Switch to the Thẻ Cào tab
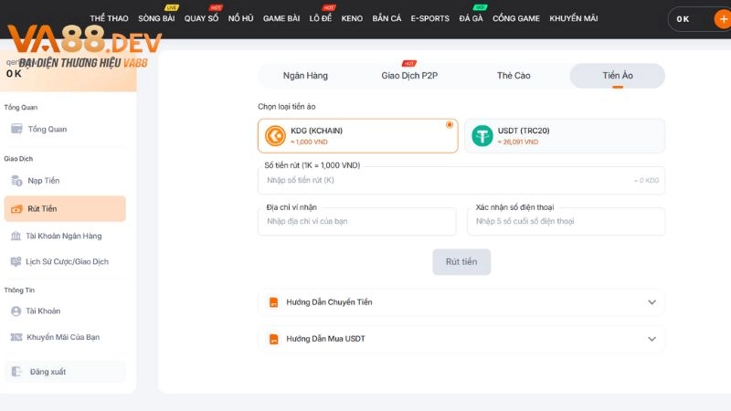 pyautogui.click(x=514, y=76)
